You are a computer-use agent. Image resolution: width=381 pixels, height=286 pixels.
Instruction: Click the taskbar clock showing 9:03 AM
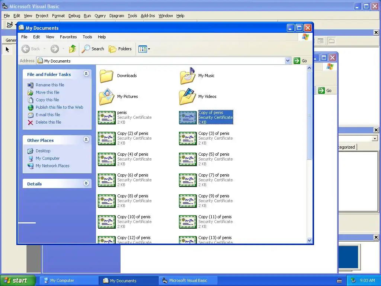(x=367, y=280)
